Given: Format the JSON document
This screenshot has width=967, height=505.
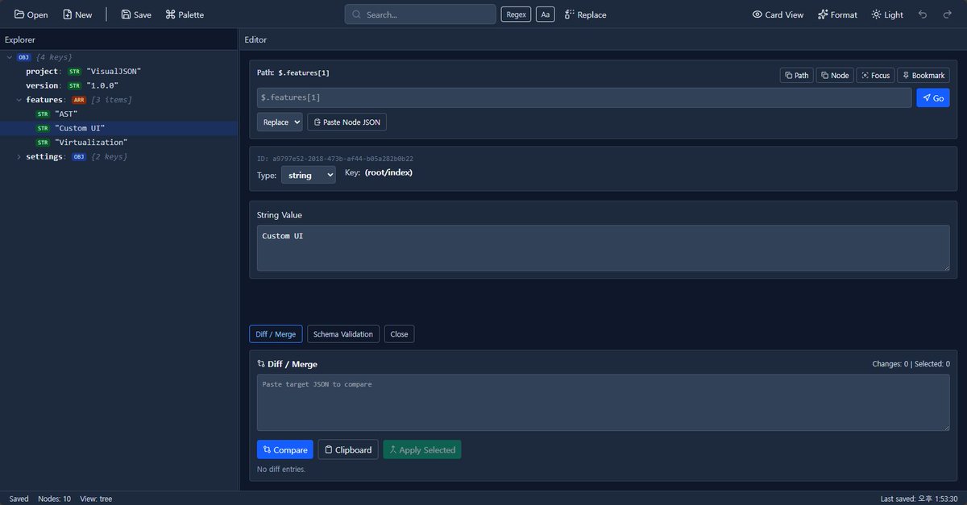Looking at the screenshot, I should [837, 14].
